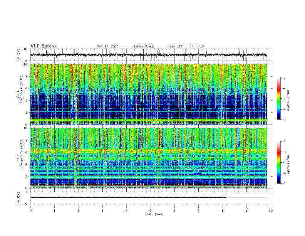Click the log(PSD) label beside the ch.1 colorbar
305x236 pixels.
pos(288,101)
